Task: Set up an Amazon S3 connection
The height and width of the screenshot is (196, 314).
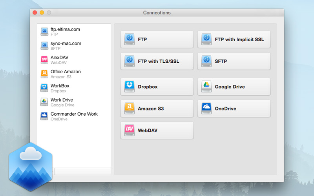Action: [157, 109]
